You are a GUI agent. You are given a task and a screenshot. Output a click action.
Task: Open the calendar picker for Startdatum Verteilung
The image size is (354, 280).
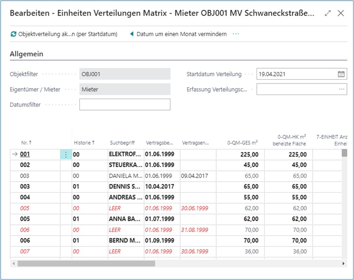[x=341, y=74]
